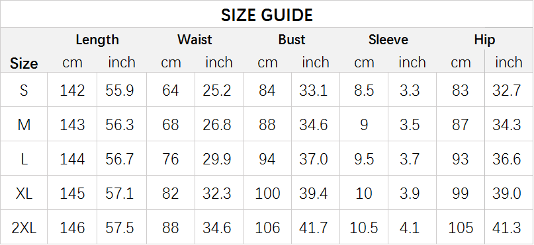
Task: Click the Bust column header
Action: (x=292, y=40)
